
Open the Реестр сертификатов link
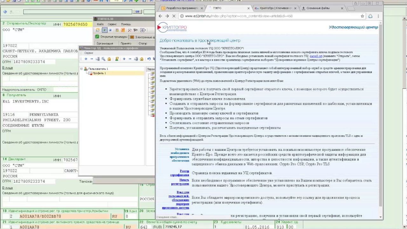[x=180, y=173]
